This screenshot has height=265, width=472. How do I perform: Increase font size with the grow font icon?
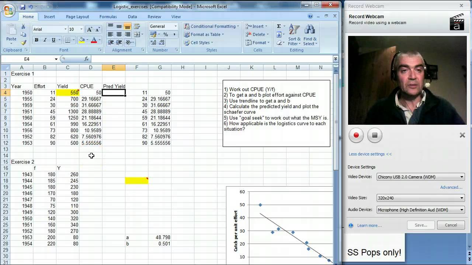89,29
